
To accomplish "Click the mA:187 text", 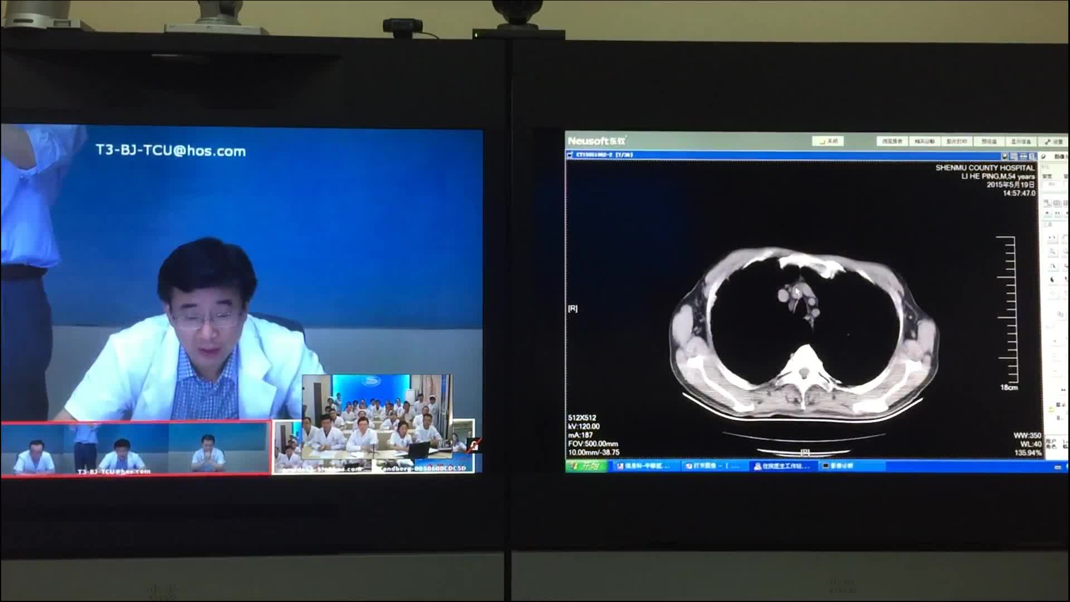I will coord(580,435).
